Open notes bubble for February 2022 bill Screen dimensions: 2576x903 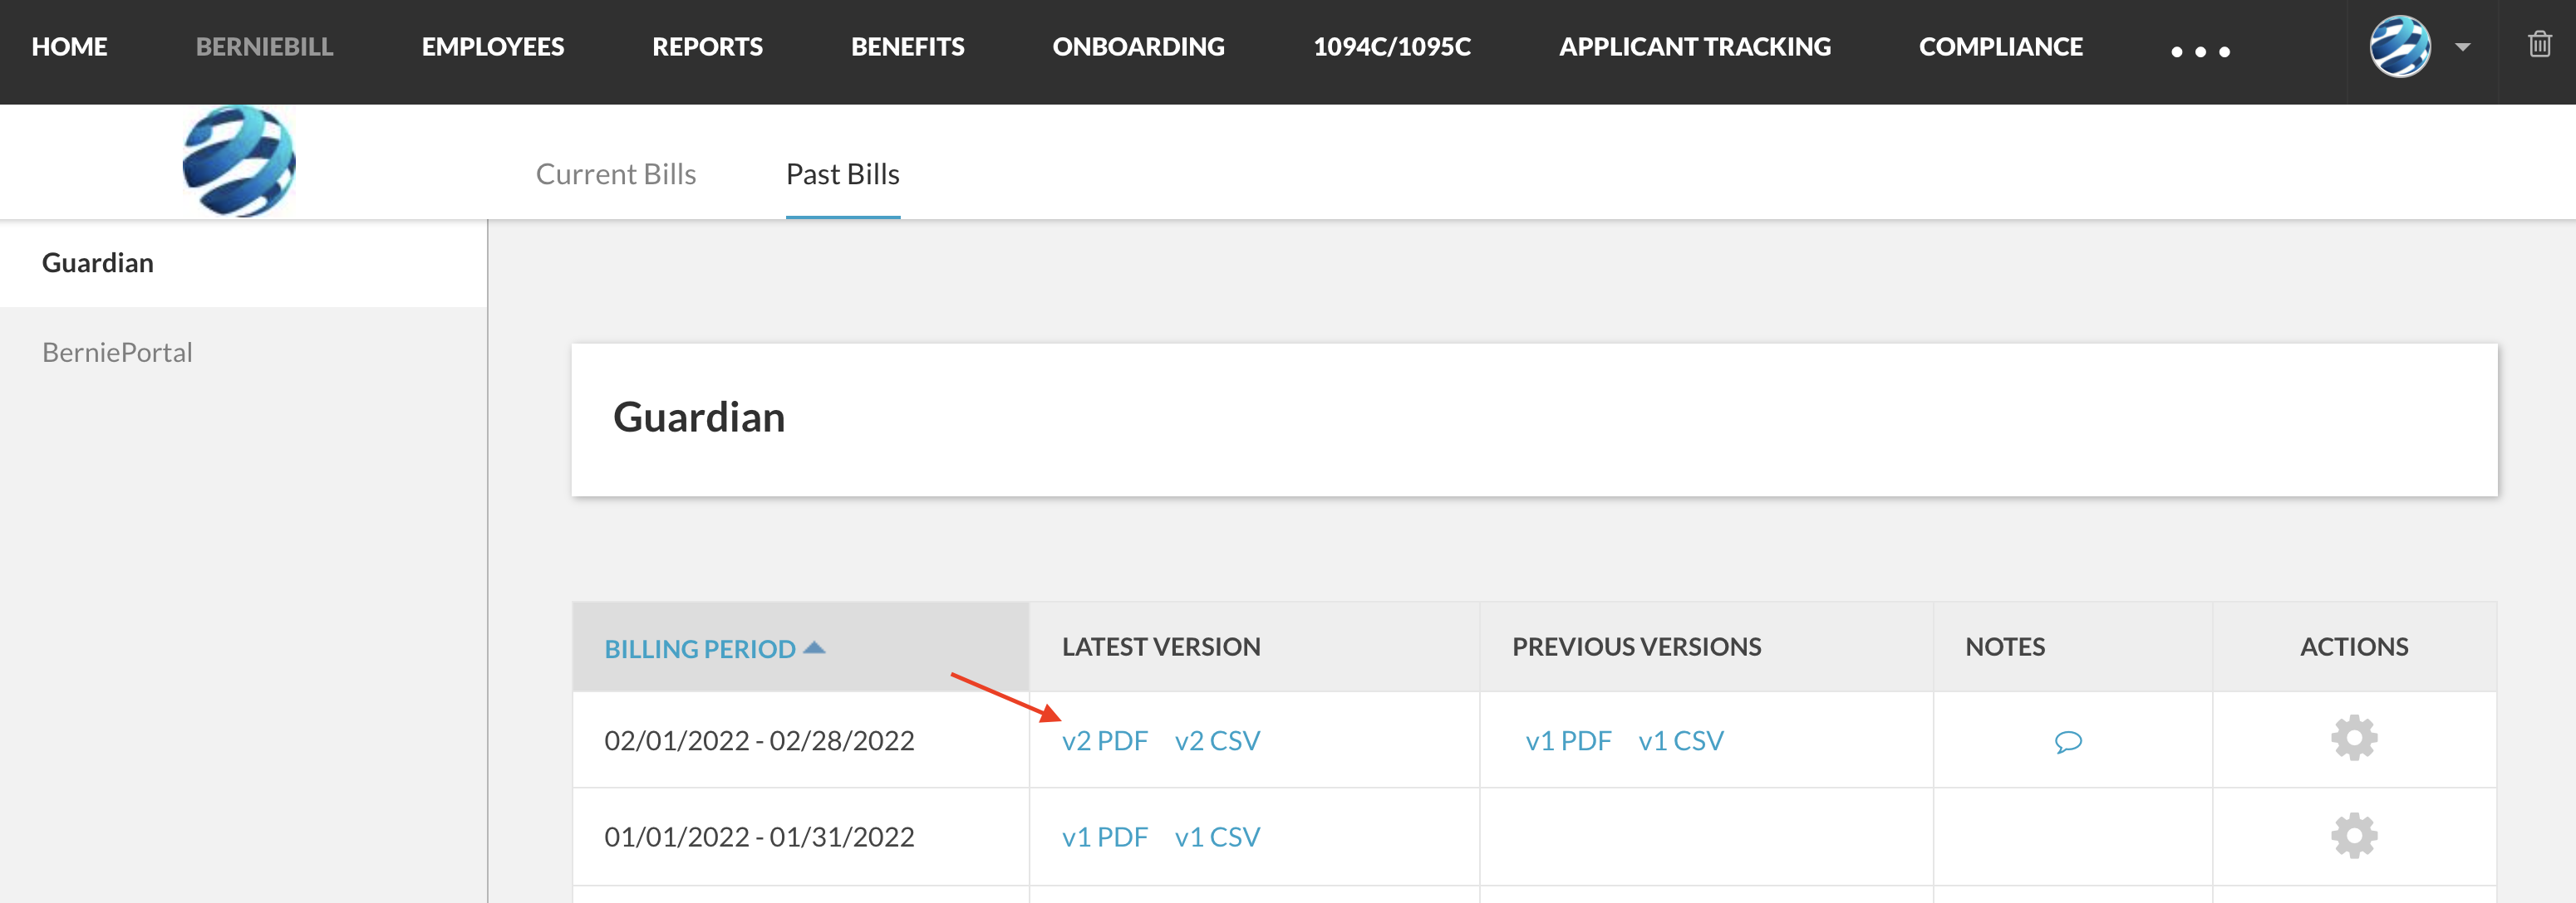point(2068,742)
